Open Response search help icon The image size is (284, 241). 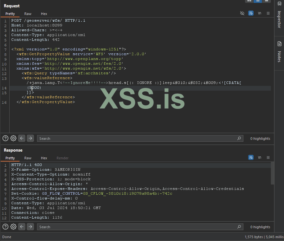tap(5, 227)
